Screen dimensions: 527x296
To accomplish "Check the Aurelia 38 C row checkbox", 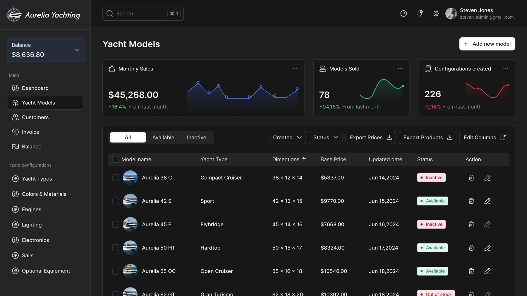I will point(116,178).
